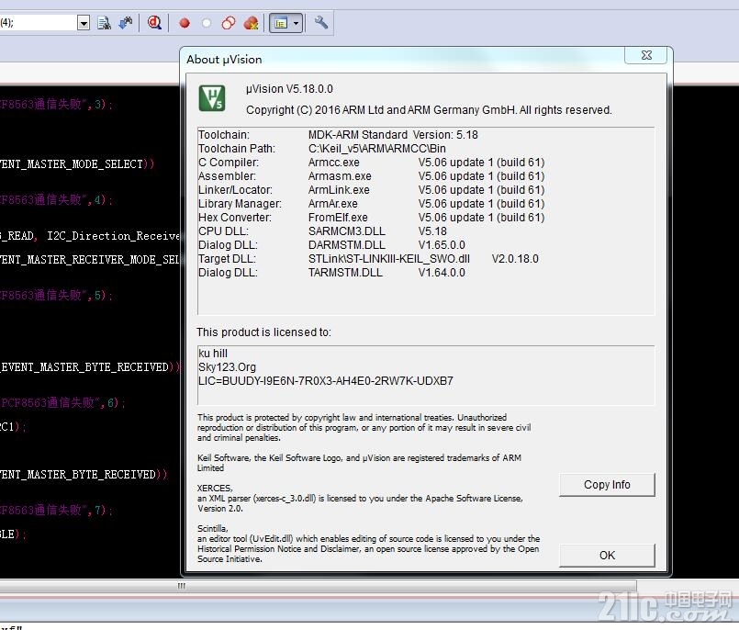Image resolution: width=739 pixels, height=630 pixels.
Task: Click the 'DARMSTM.DLL' dialog DLL entry
Action: 347,245
